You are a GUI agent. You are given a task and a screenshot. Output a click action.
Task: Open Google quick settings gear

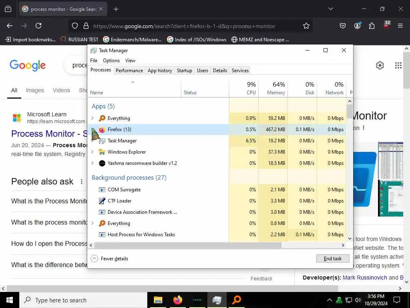(380, 65)
